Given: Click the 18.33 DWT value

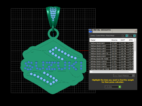Looking at the screenshot, I should tap(123, 56).
